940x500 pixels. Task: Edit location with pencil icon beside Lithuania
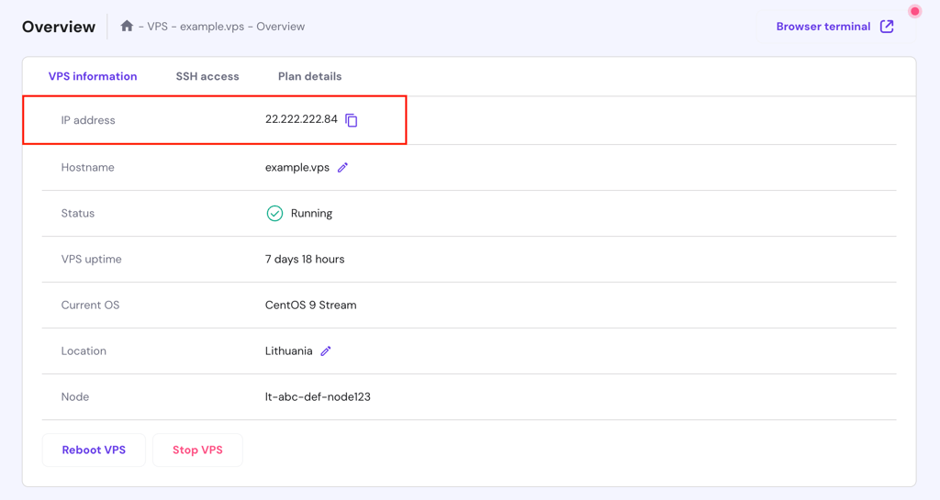click(x=326, y=351)
